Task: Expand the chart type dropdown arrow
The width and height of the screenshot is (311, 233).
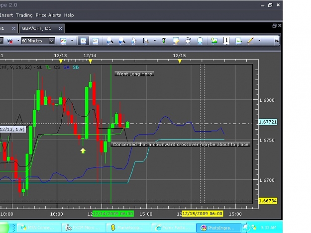Action: 72,41
